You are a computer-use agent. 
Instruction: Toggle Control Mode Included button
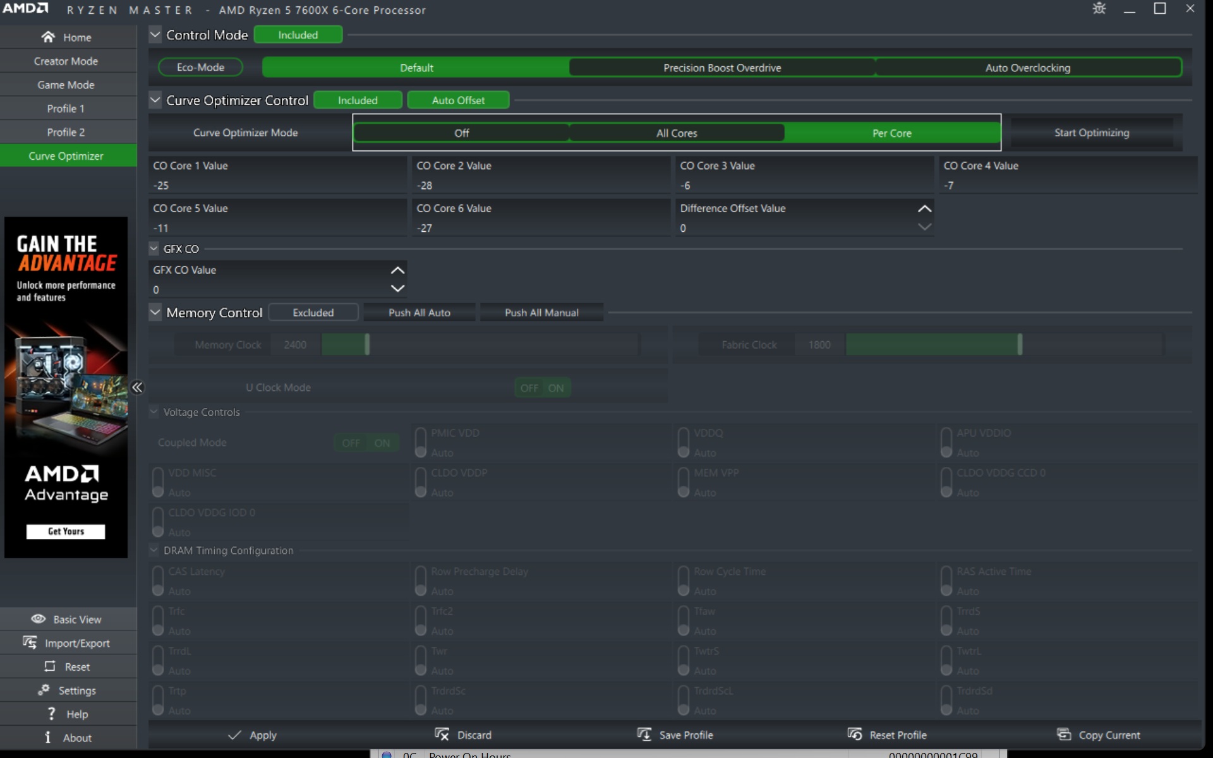pyautogui.click(x=298, y=35)
